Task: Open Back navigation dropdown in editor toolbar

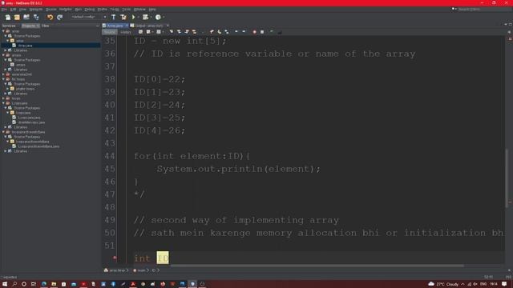Action: click(152, 32)
